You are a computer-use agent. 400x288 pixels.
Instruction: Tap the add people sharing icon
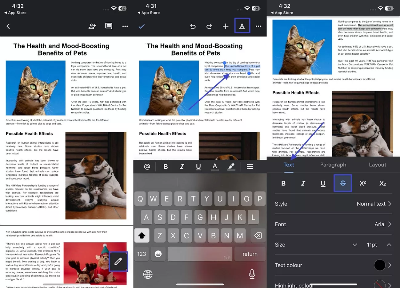[92, 26]
